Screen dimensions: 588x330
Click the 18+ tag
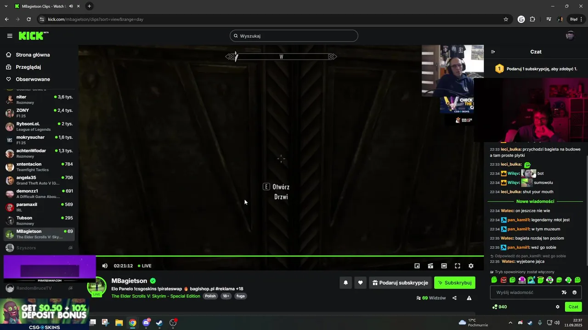point(226,296)
